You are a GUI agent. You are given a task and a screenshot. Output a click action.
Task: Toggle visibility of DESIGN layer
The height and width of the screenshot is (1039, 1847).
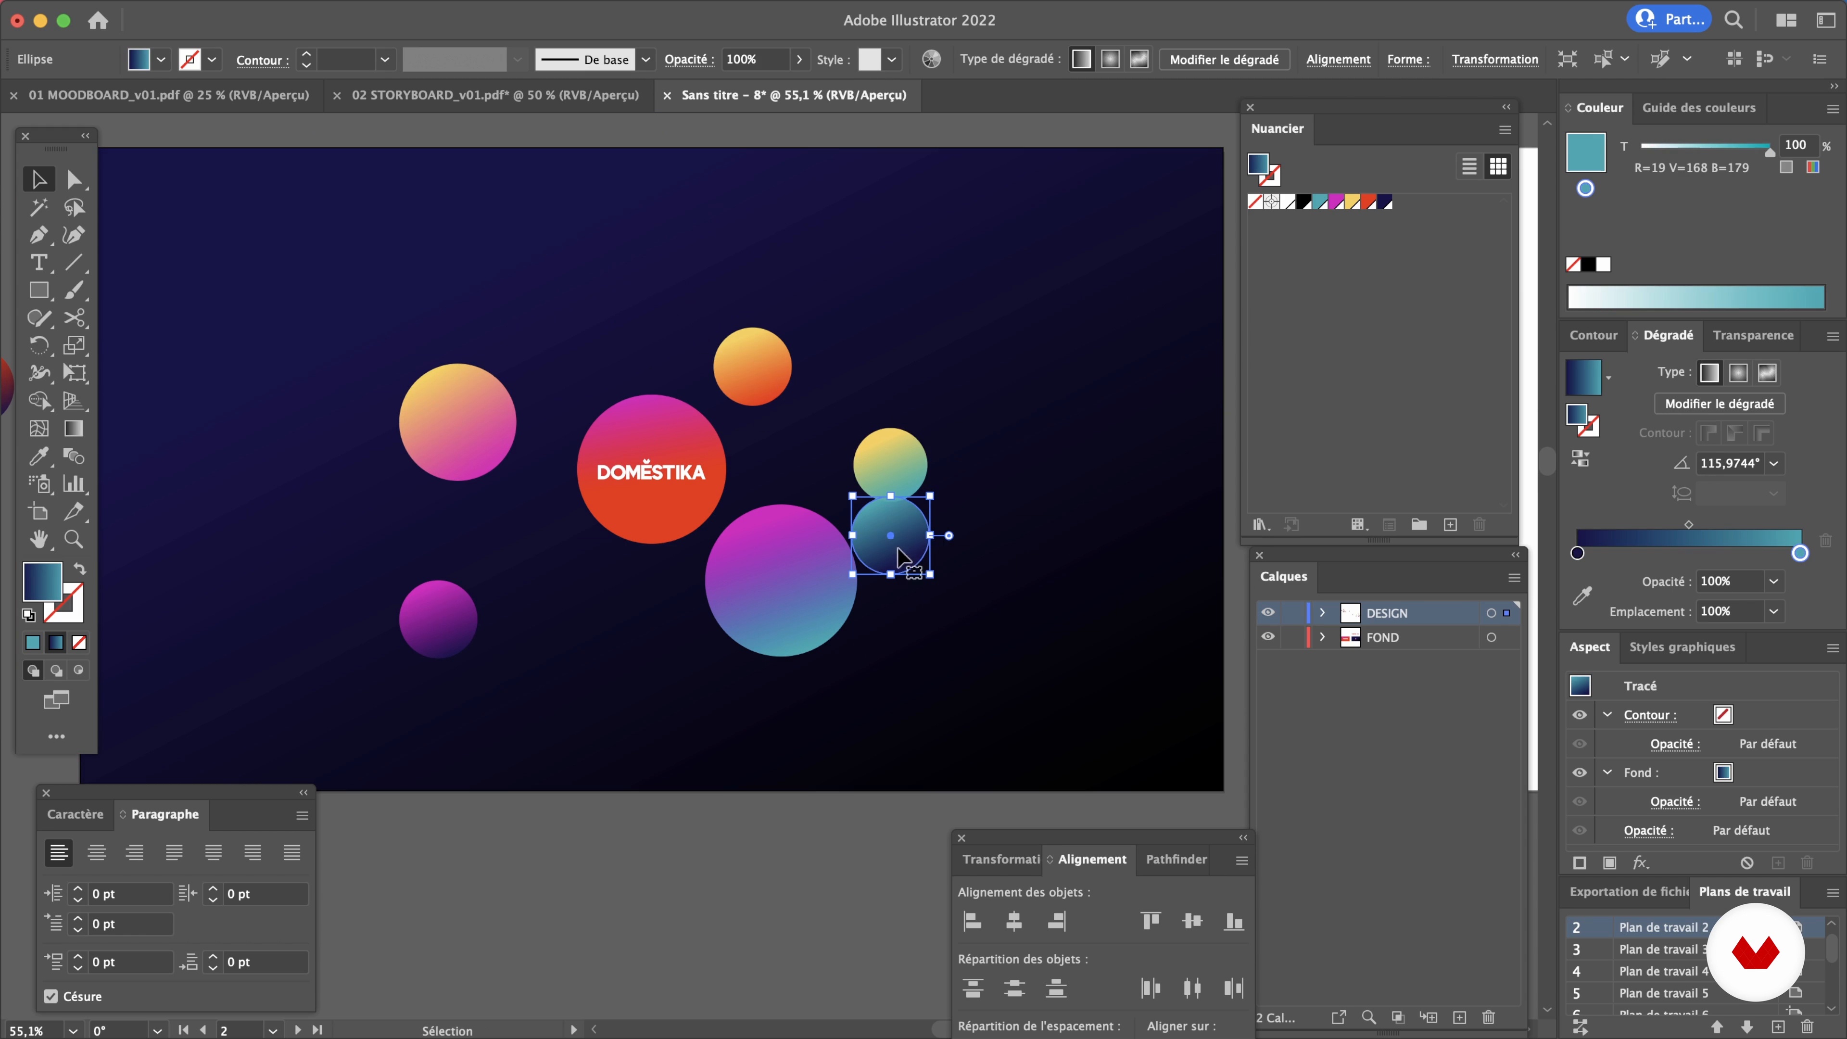click(1268, 612)
